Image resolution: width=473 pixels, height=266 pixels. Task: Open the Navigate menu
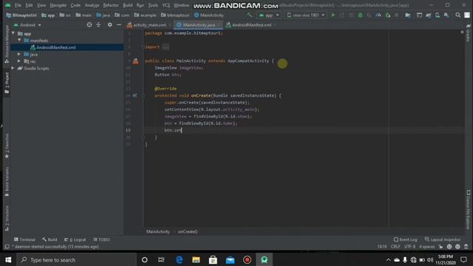coord(58,5)
